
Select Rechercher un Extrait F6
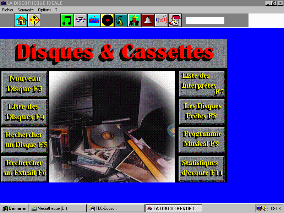point(24,168)
